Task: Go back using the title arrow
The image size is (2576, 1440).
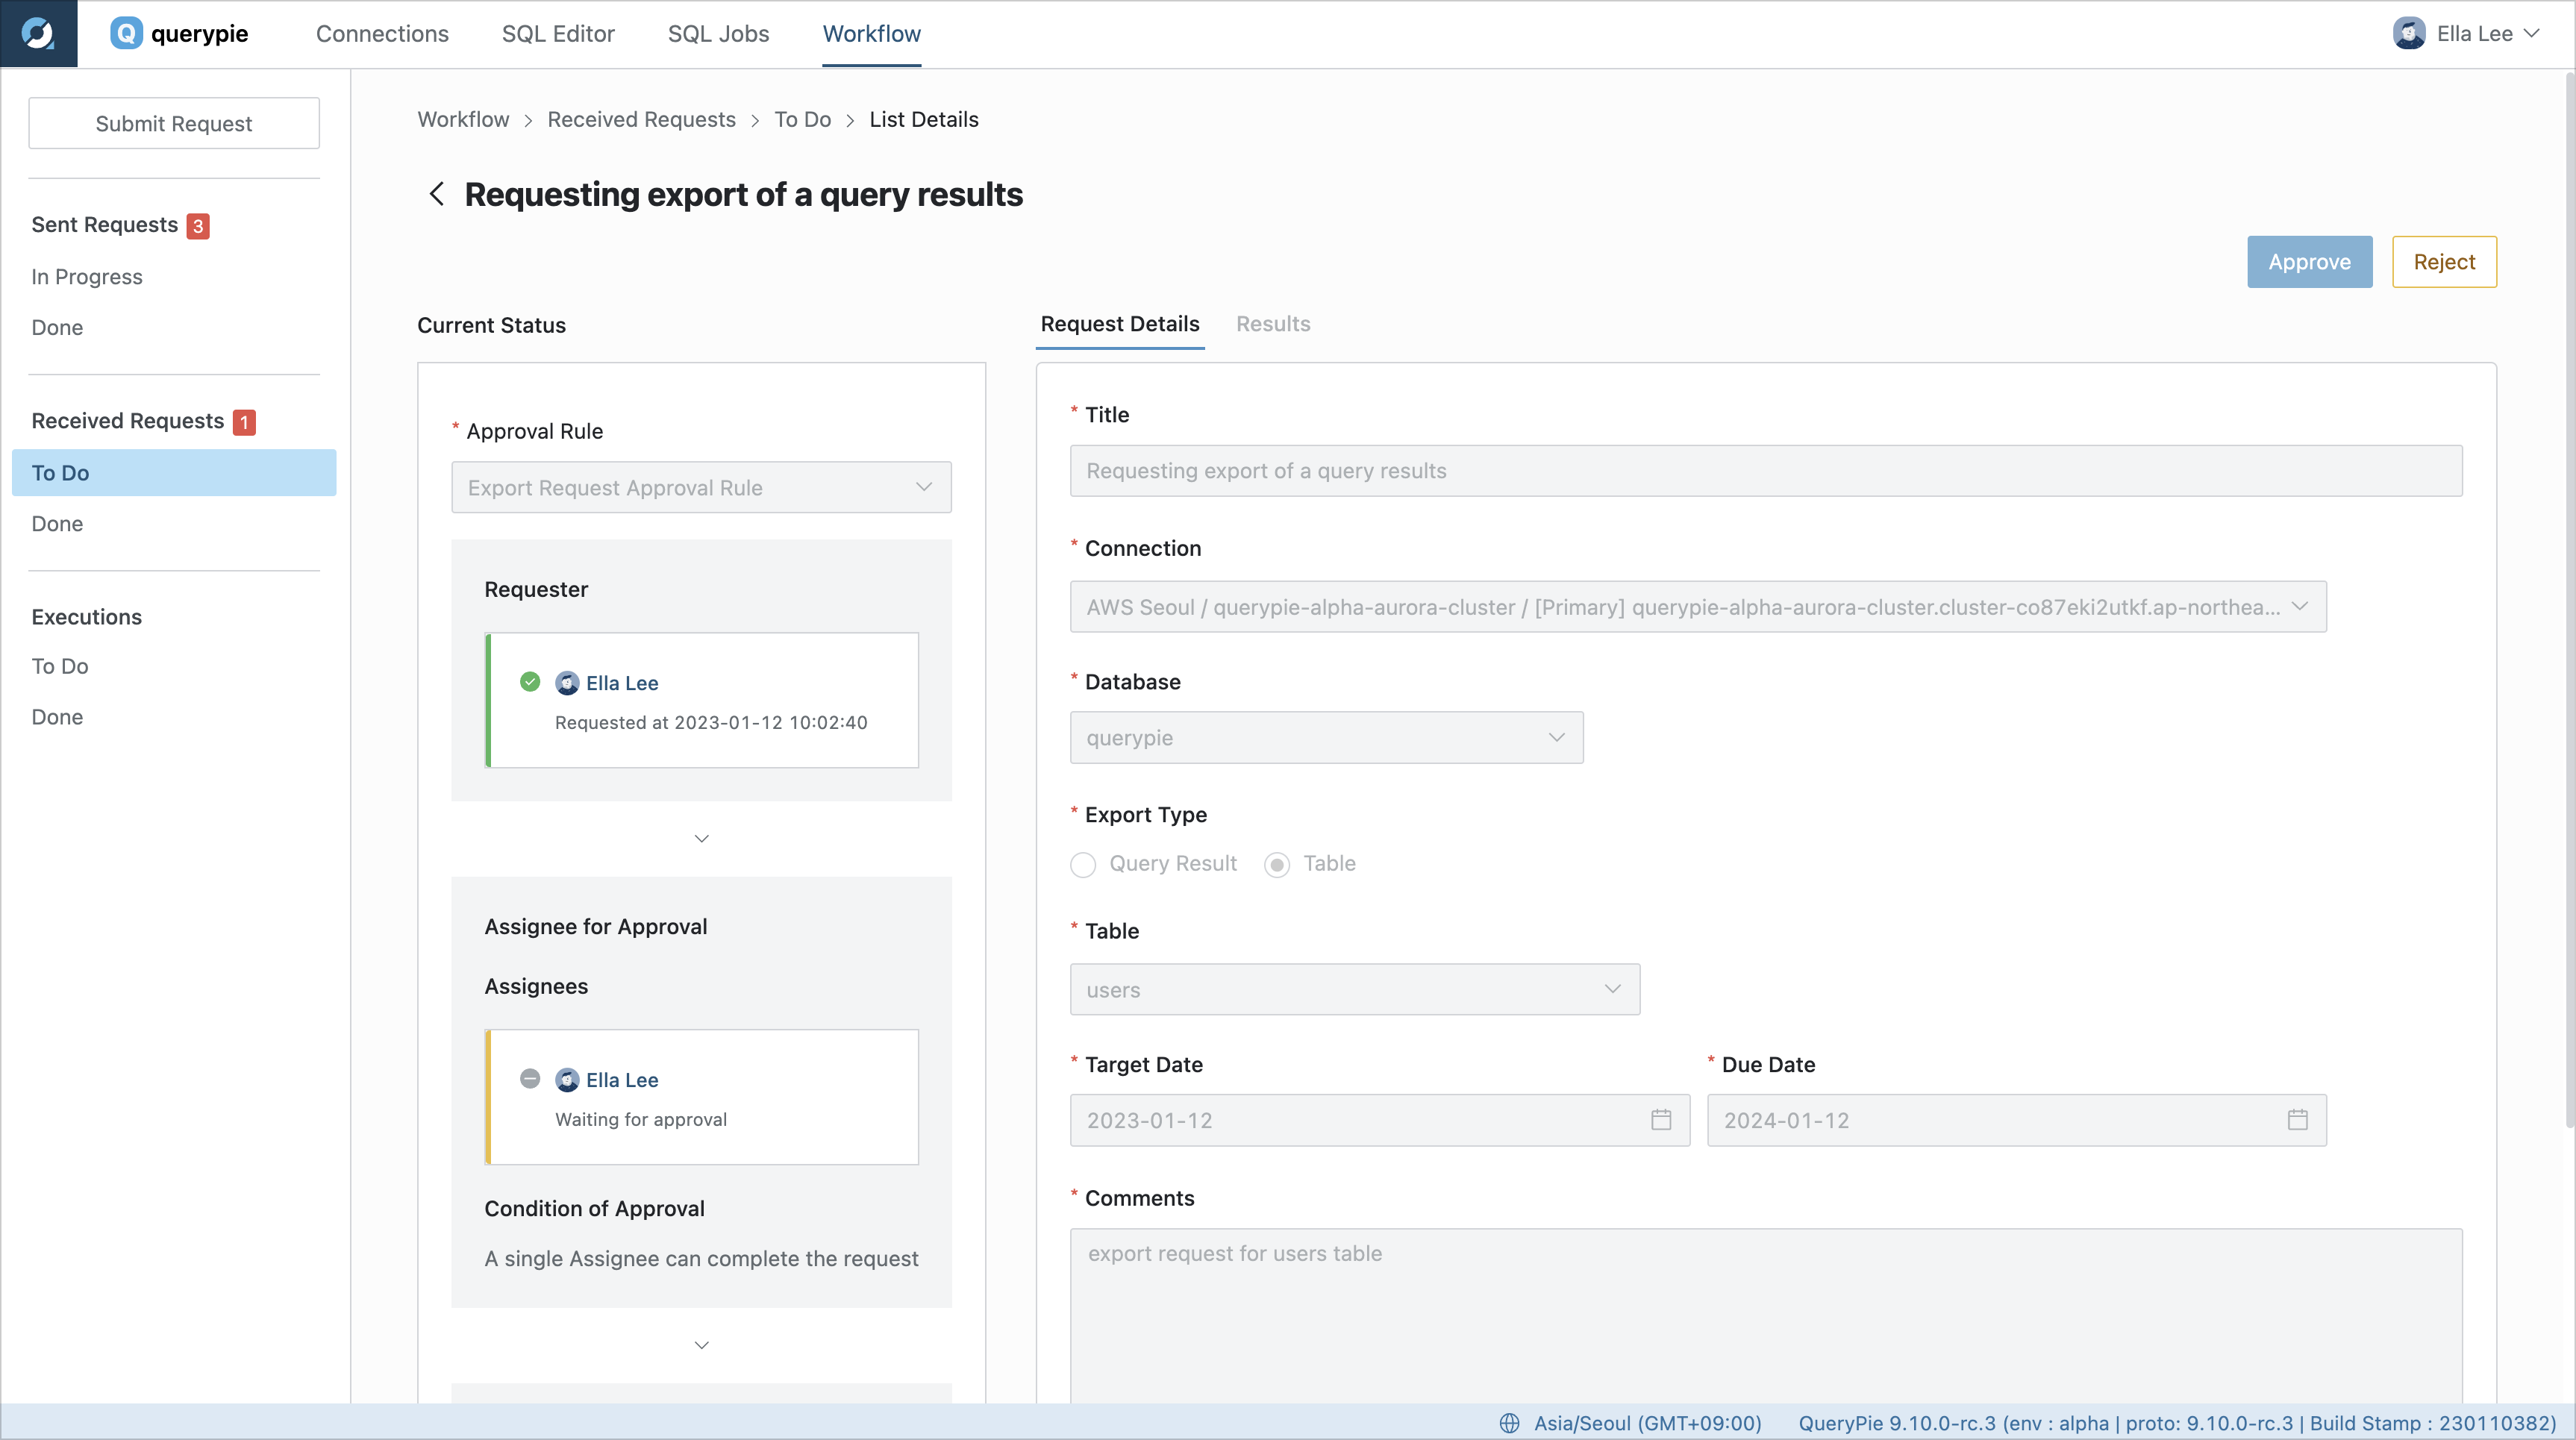Action: [x=436, y=194]
